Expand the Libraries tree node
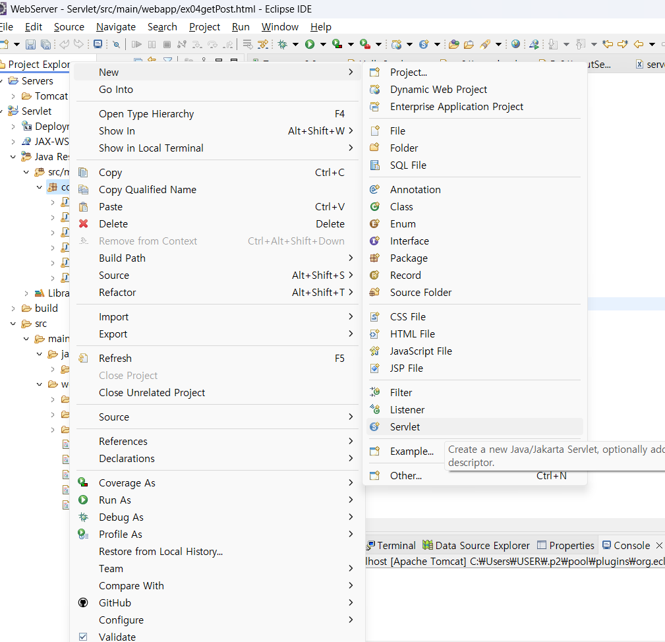The width and height of the screenshot is (665, 642). [x=26, y=293]
